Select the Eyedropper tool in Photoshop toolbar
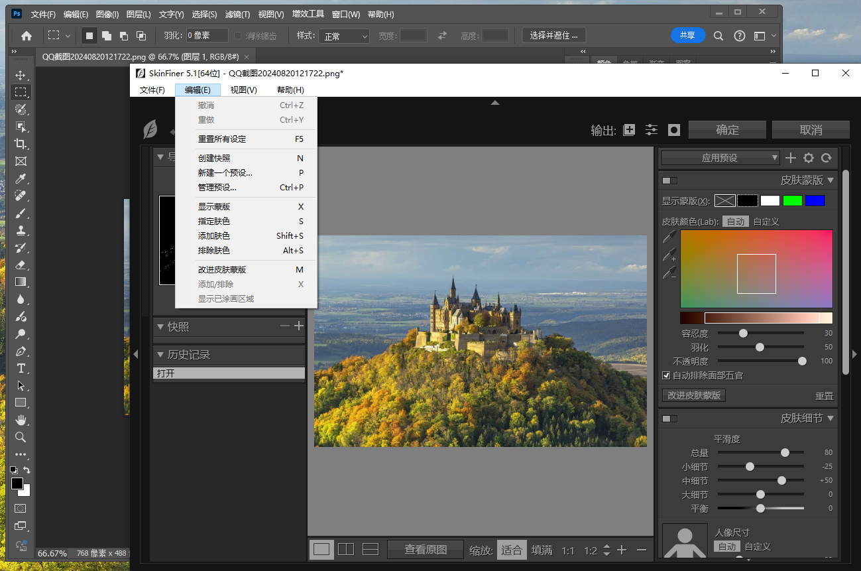Screen dimensions: 861x571 point(21,178)
